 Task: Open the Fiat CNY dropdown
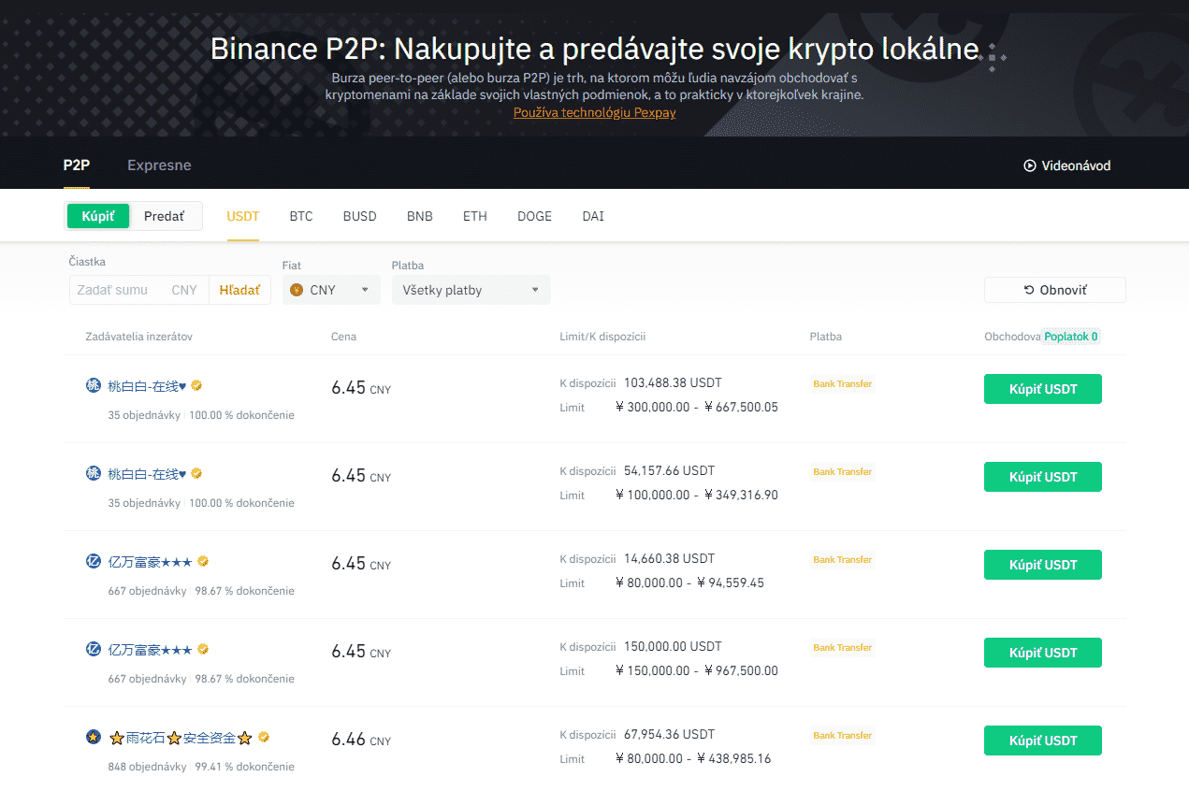(x=331, y=290)
